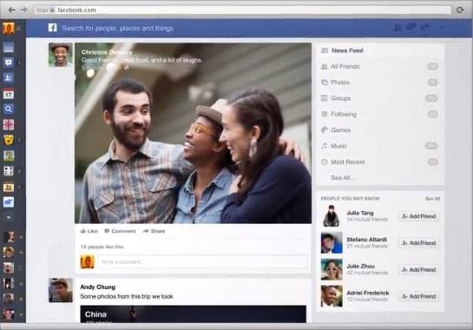Select the Music feed
The width and height of the screenshot is (473, 330).
point(380,146)
